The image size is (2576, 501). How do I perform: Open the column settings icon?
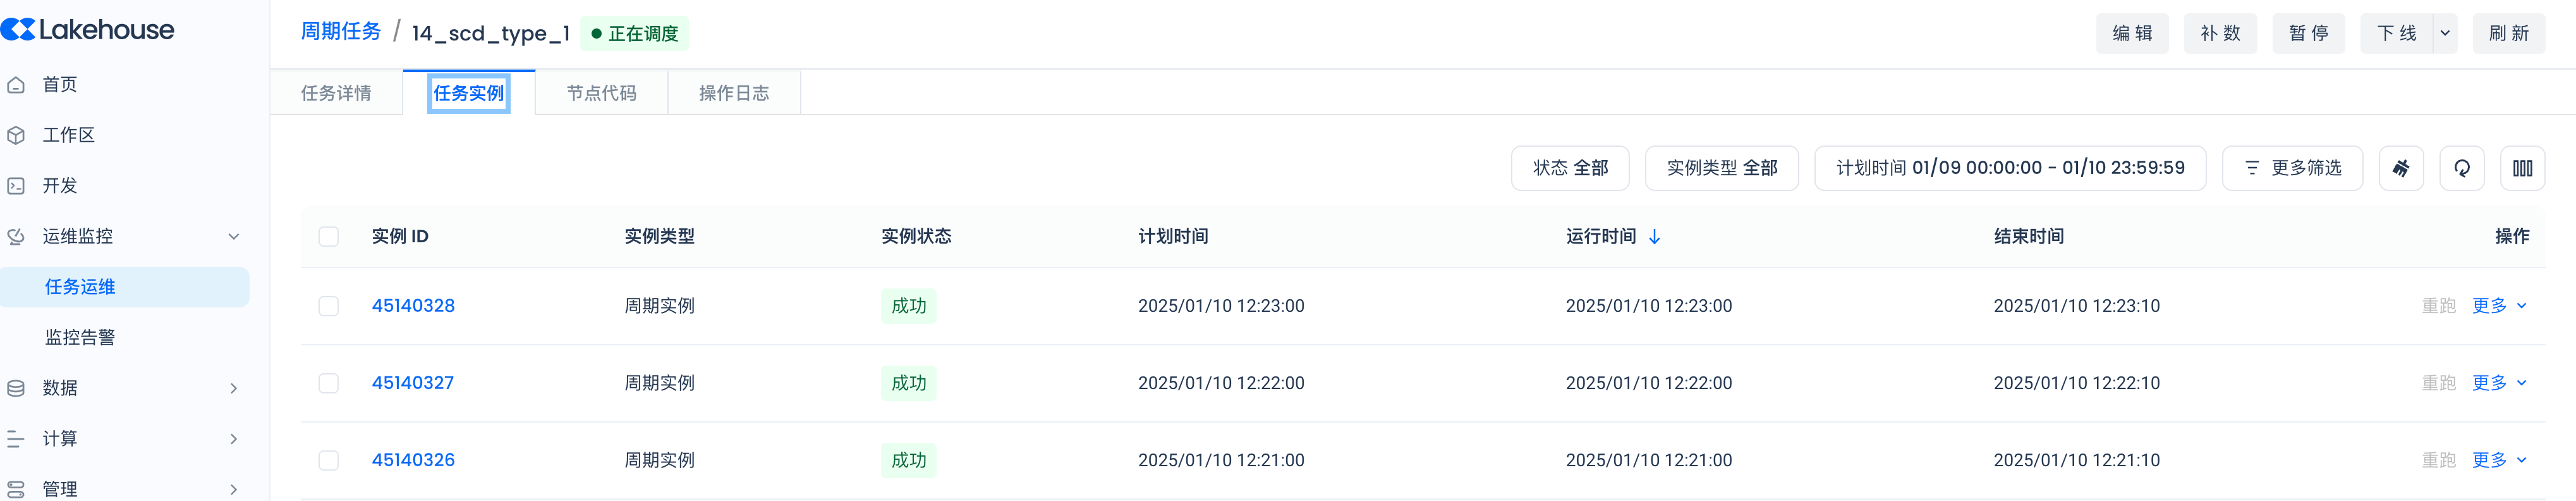click(2523, 168)
